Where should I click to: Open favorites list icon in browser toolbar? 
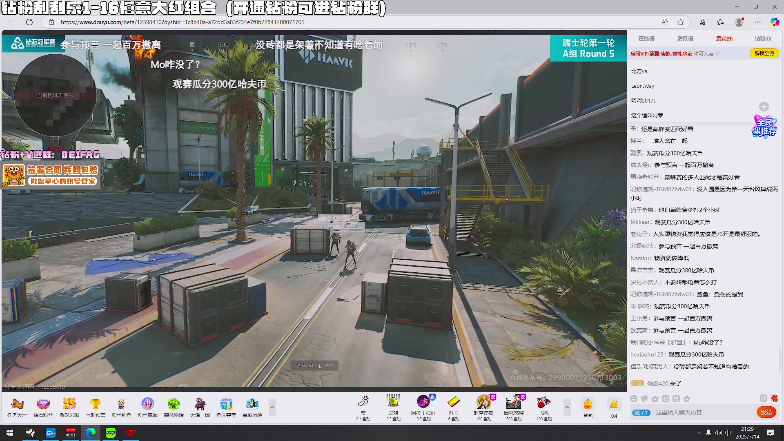coord(720,22)
